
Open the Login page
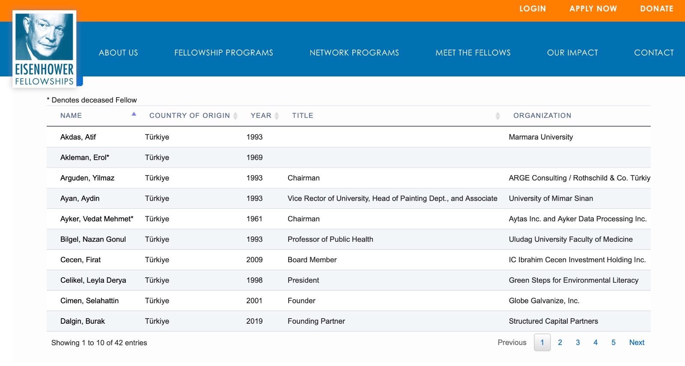point(533,9)
